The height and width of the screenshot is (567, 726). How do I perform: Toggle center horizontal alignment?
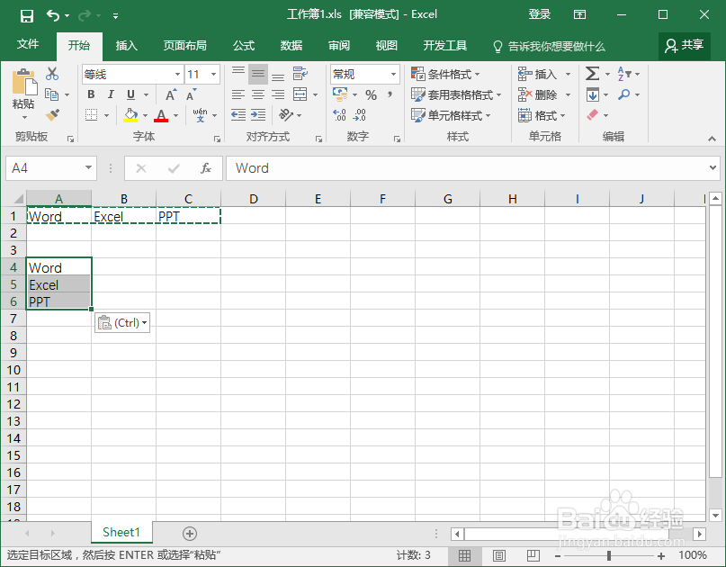(258, 94)
